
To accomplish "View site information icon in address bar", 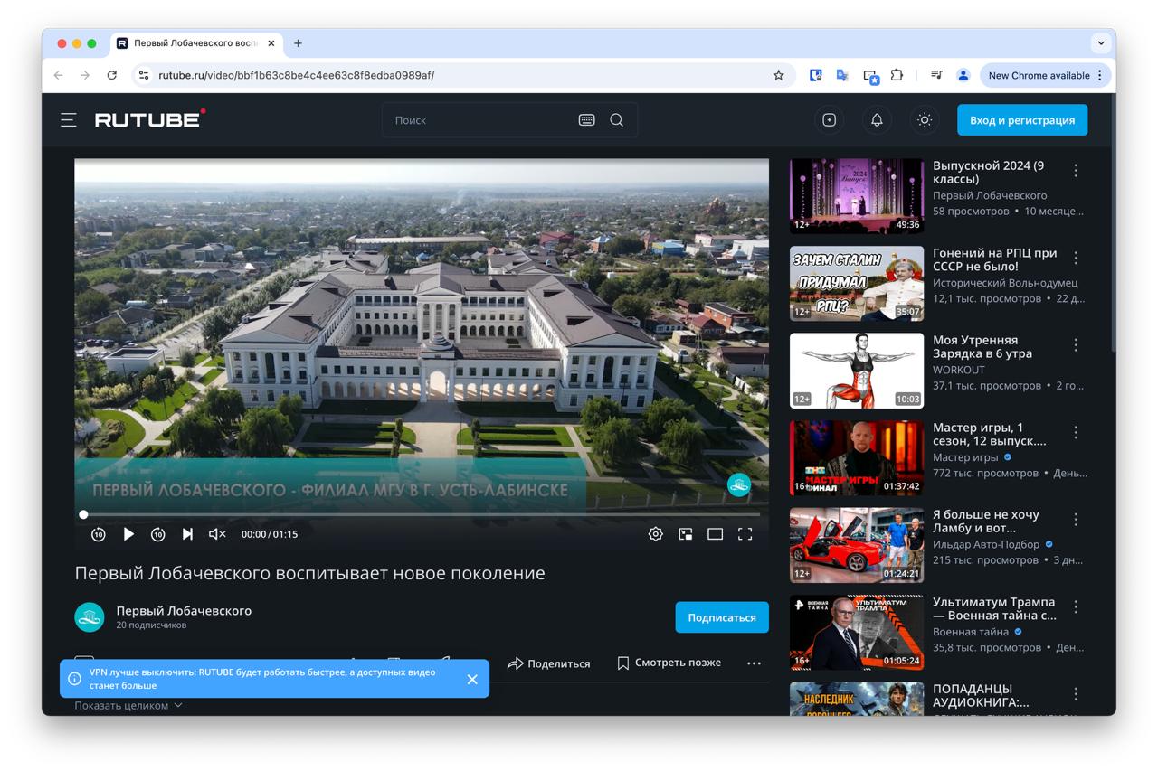I will pyautogui.click(x=143, y=75).
